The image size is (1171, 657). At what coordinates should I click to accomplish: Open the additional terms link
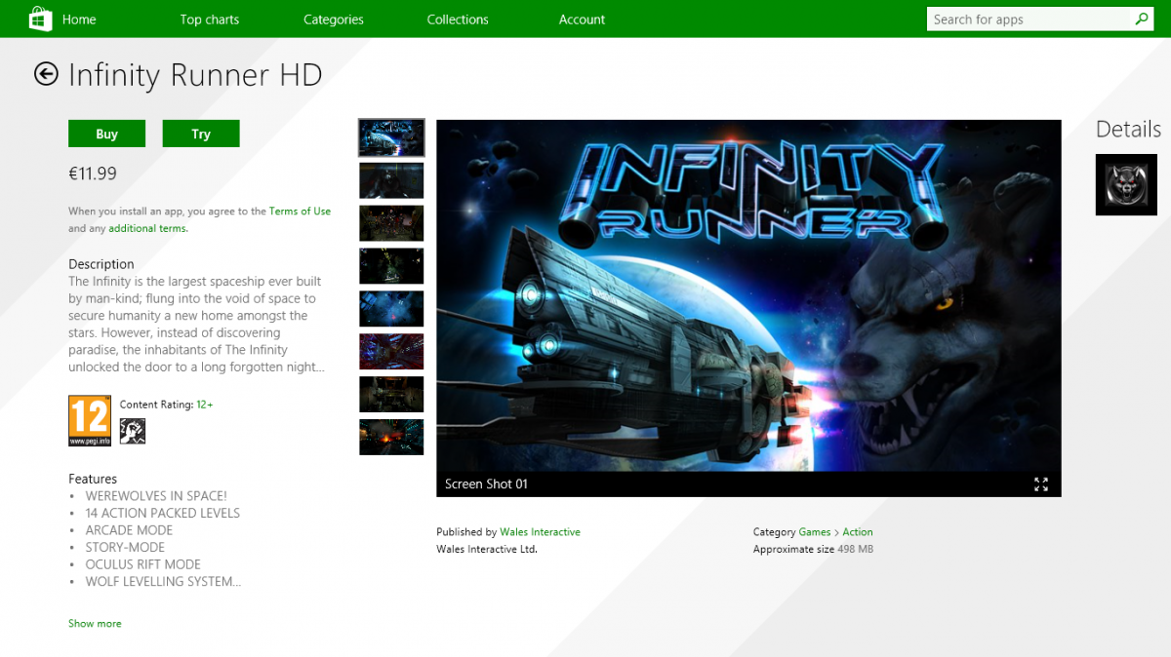coord(147,228)
